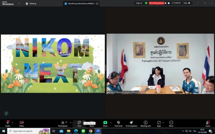The width and height of the screenshot is (215, 134).
Task: Click the meeting timer 01:09:19
Action: click(176, 3)
